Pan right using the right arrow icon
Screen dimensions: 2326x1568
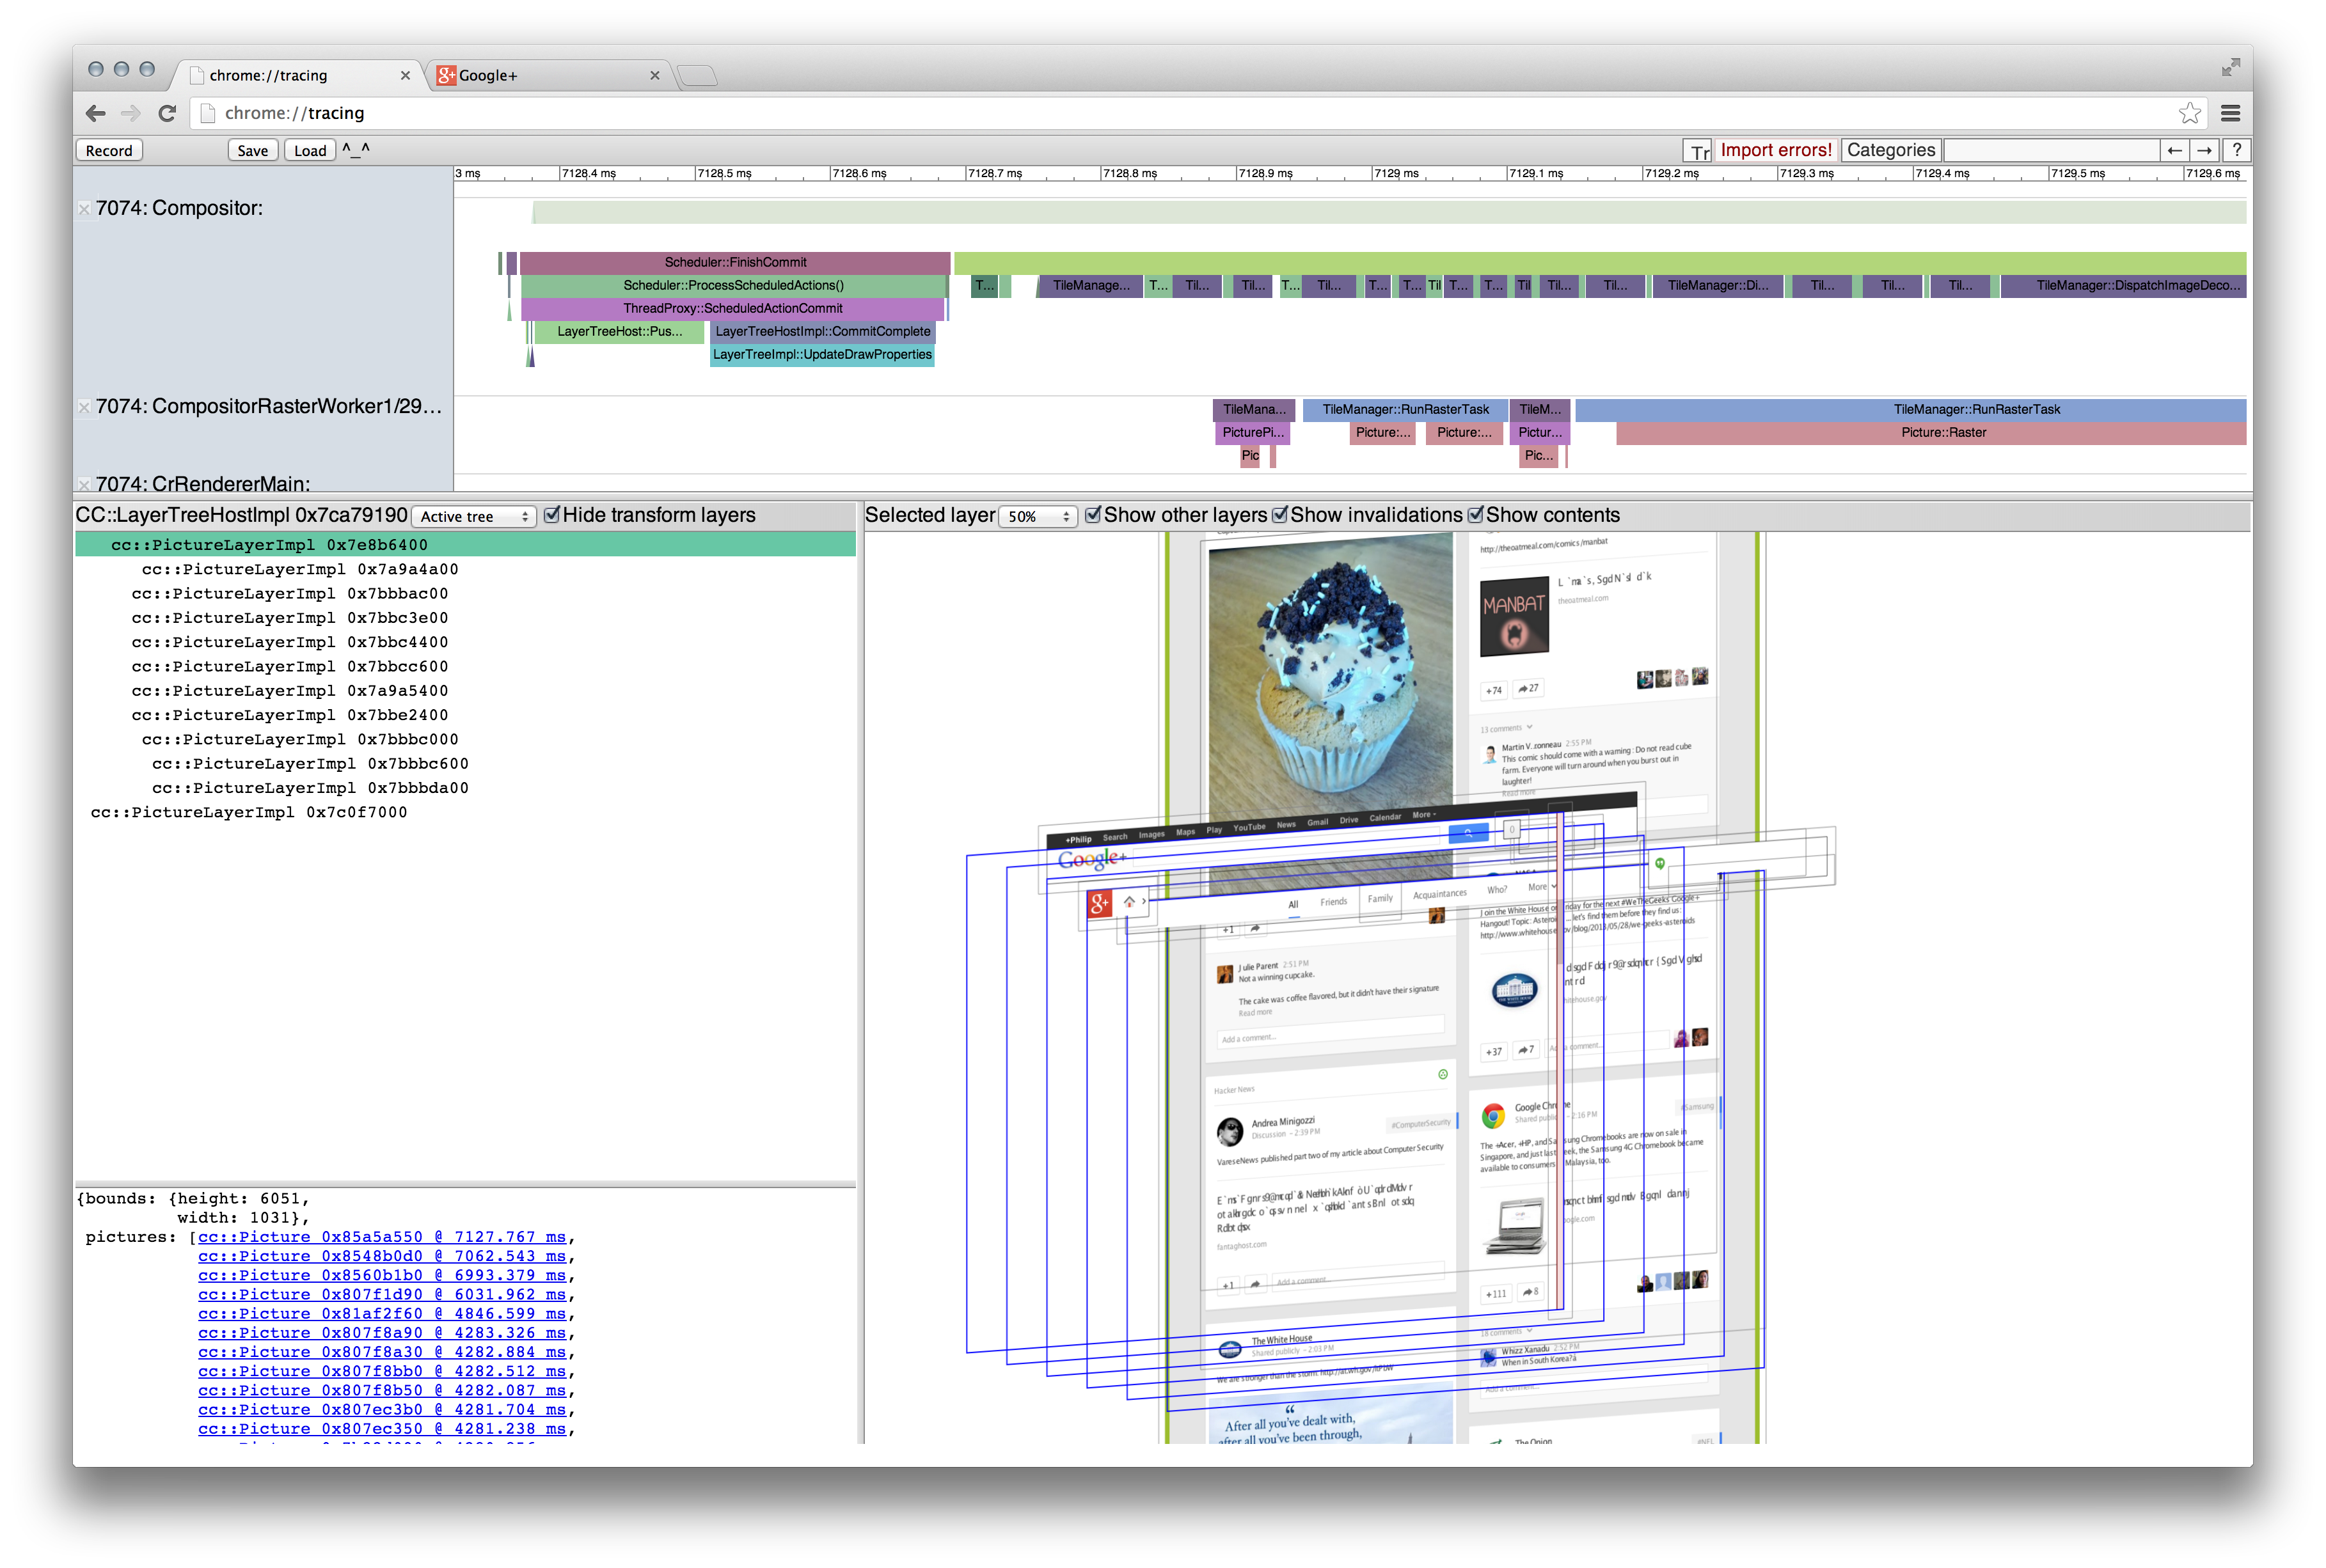coord(2205,150)
